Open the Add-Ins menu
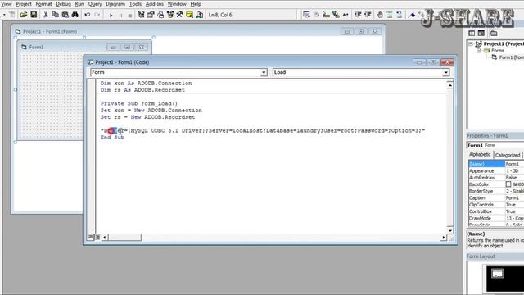 [x=155, y=4]
